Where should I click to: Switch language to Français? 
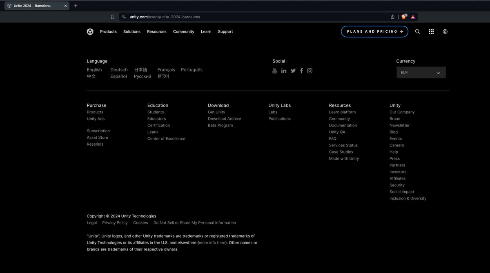coord(166,70)
